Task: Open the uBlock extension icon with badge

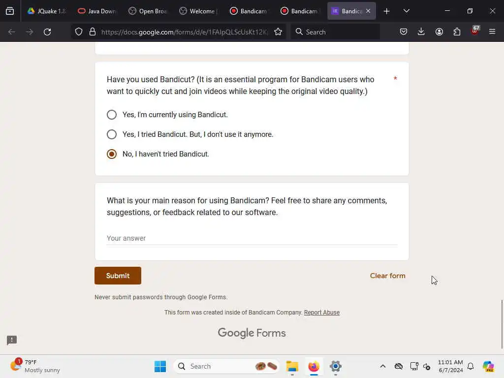Action: [475, 31]
